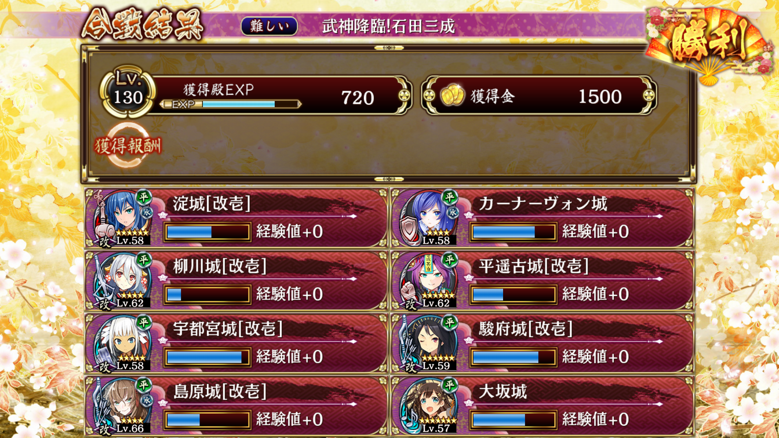Tap the 駿府城[改壱] character icon
This screenshot has height=438, width=779.
click(428, 343)
